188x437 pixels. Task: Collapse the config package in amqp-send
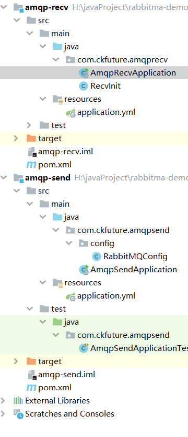click(69, 243)
